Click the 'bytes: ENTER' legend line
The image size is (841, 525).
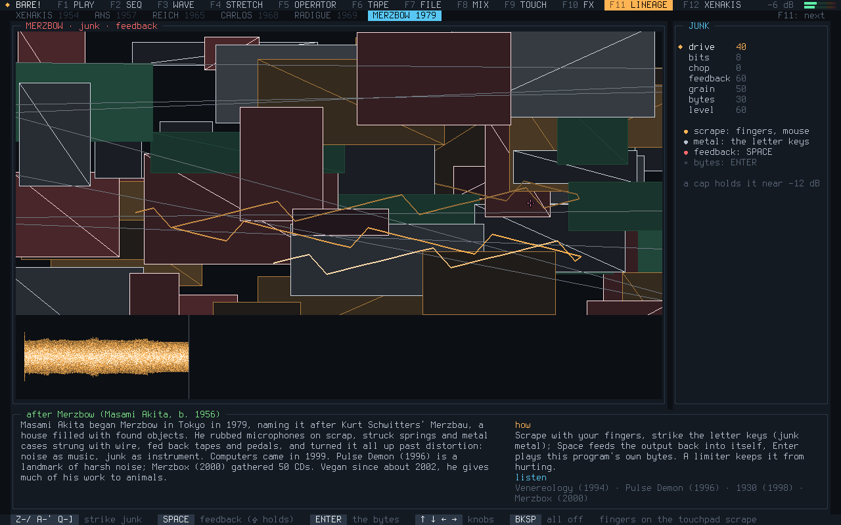720,162
